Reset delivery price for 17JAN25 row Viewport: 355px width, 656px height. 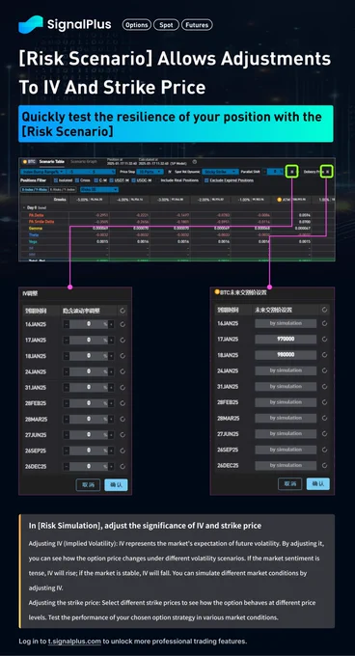(325, 340)
